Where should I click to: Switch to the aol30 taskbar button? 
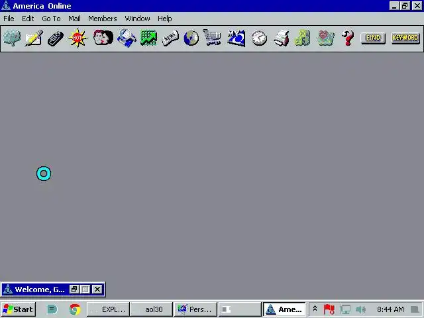(151, 309)
